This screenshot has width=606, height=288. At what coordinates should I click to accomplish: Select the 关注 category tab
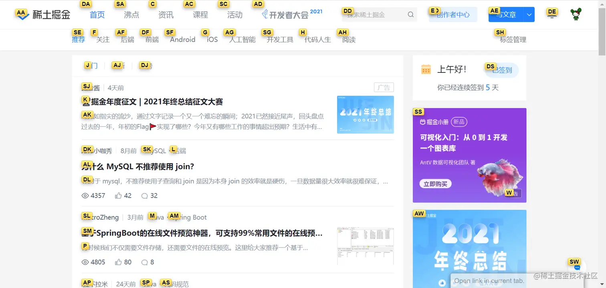(103, 40)
